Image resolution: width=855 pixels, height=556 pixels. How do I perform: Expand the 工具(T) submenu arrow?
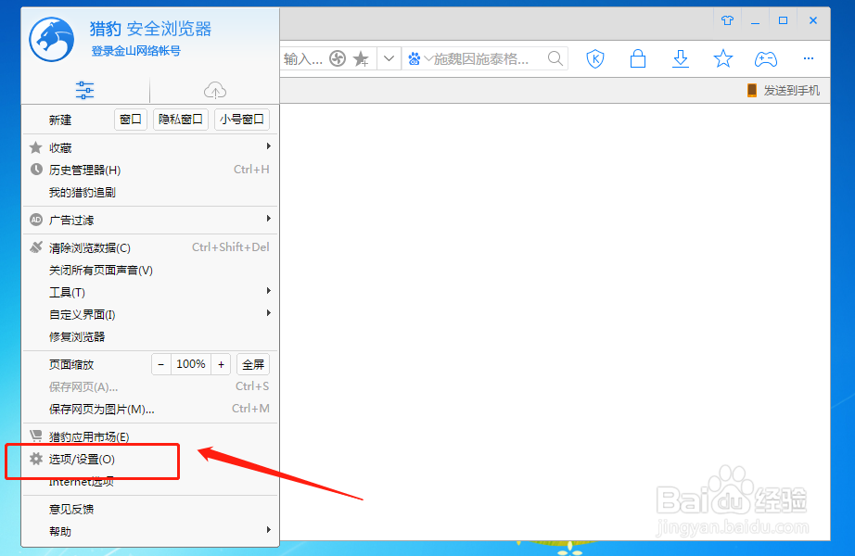tap(268, 291)
